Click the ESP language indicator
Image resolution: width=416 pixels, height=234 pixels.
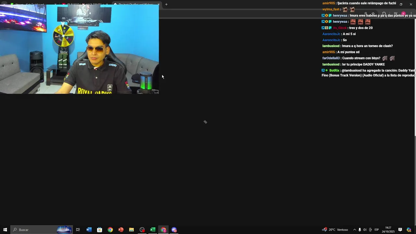(376, 230)
